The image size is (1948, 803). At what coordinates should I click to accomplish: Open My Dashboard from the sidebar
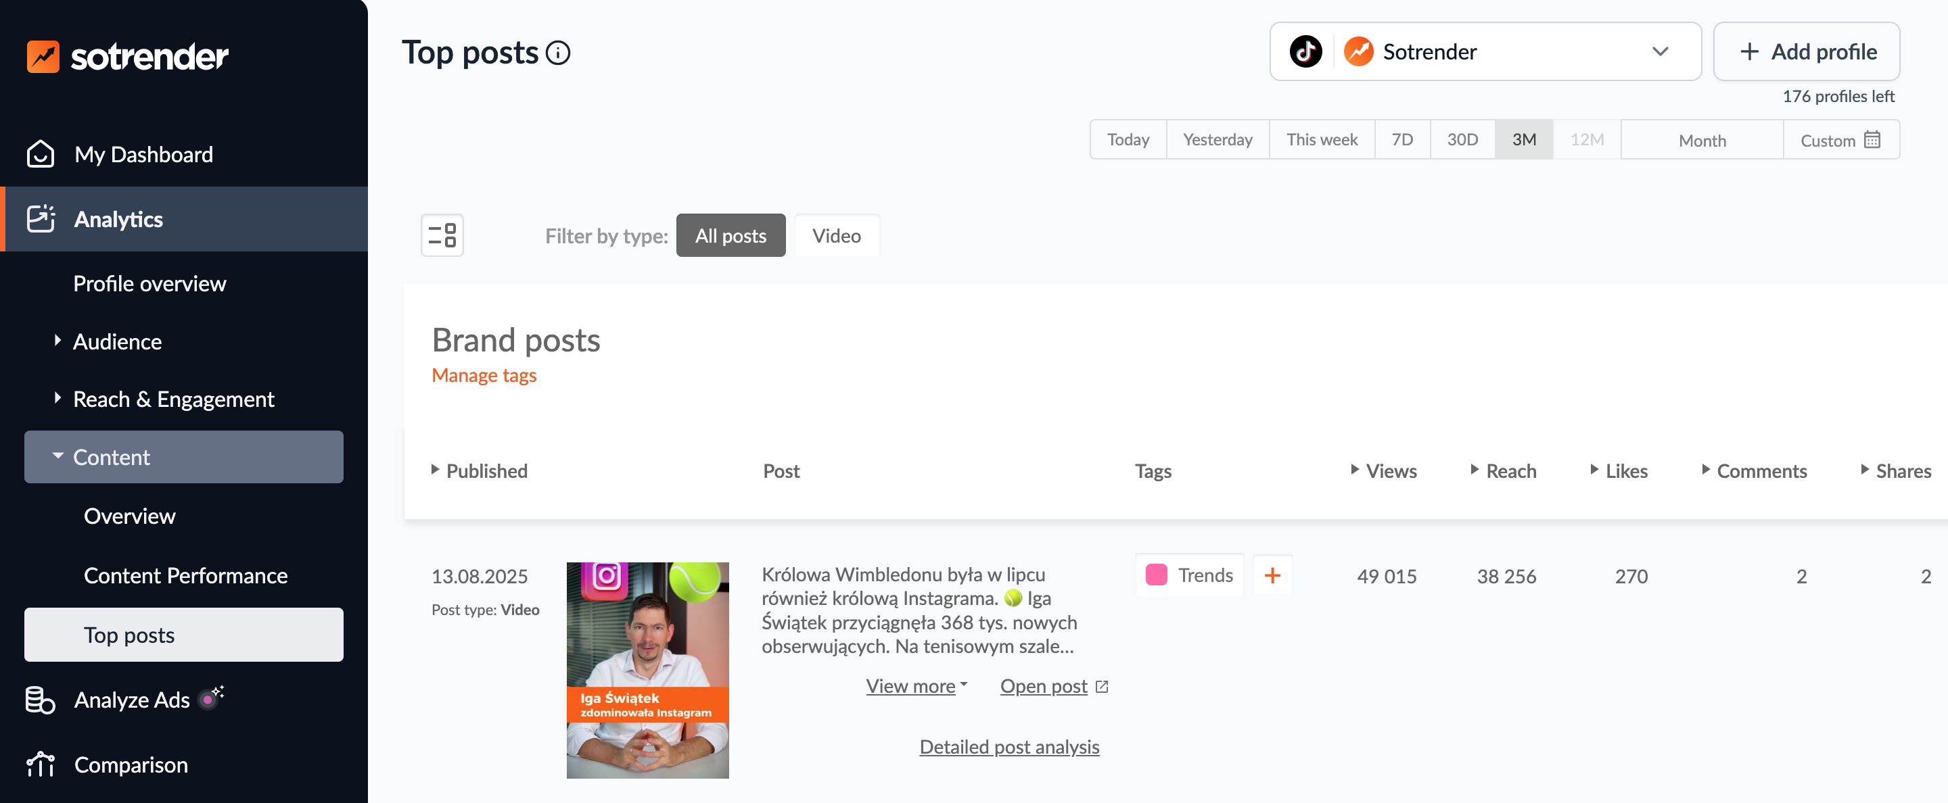click(143, 154)
